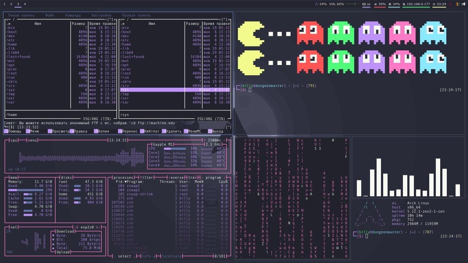Image resolution: width=468 pixels, height=263 pixels.
Task: Click the red circular tray icon
Action: [x=450, y=4]
